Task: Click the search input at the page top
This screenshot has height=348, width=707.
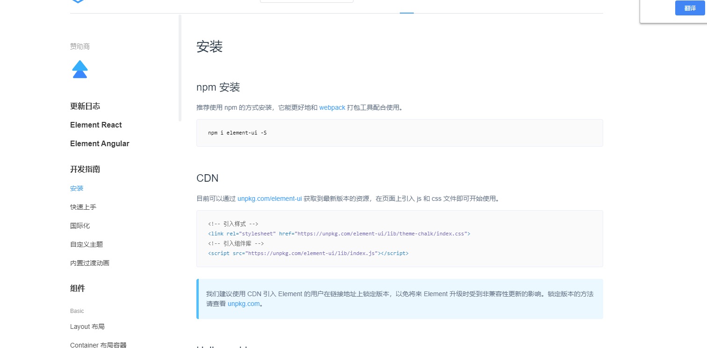Action: click(307, 1)
